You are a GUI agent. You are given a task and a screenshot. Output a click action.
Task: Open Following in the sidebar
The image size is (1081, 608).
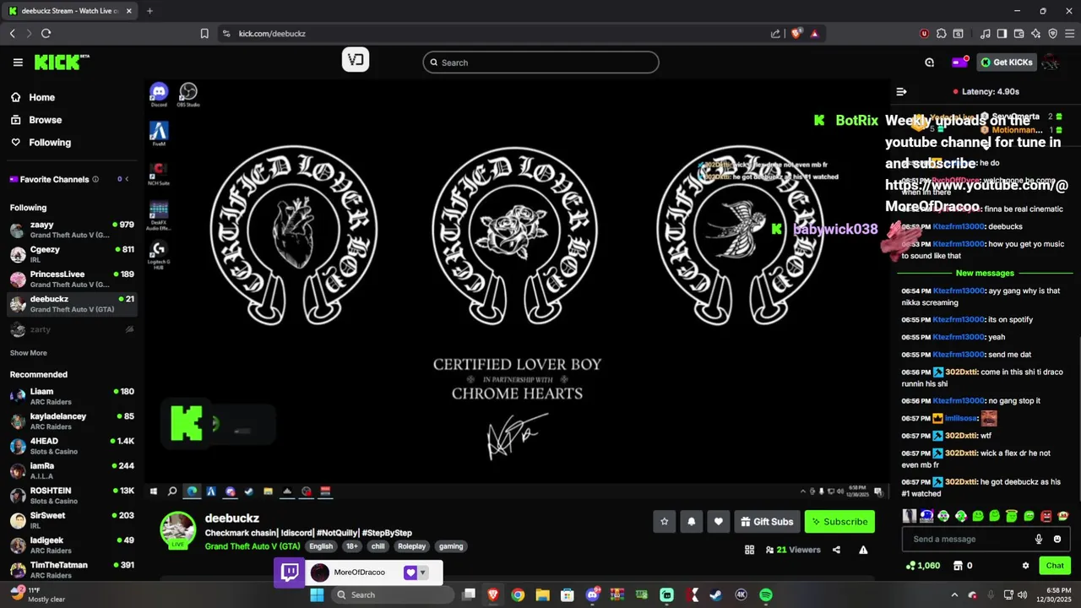click(x=49, y=143)
